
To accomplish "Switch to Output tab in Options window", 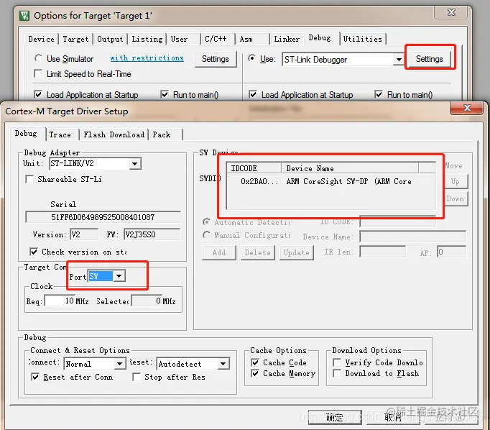I will pos(110,39).
